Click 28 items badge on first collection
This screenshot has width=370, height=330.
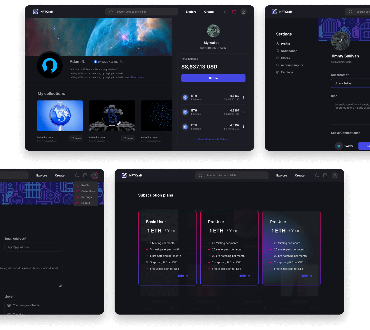(76, 138)
